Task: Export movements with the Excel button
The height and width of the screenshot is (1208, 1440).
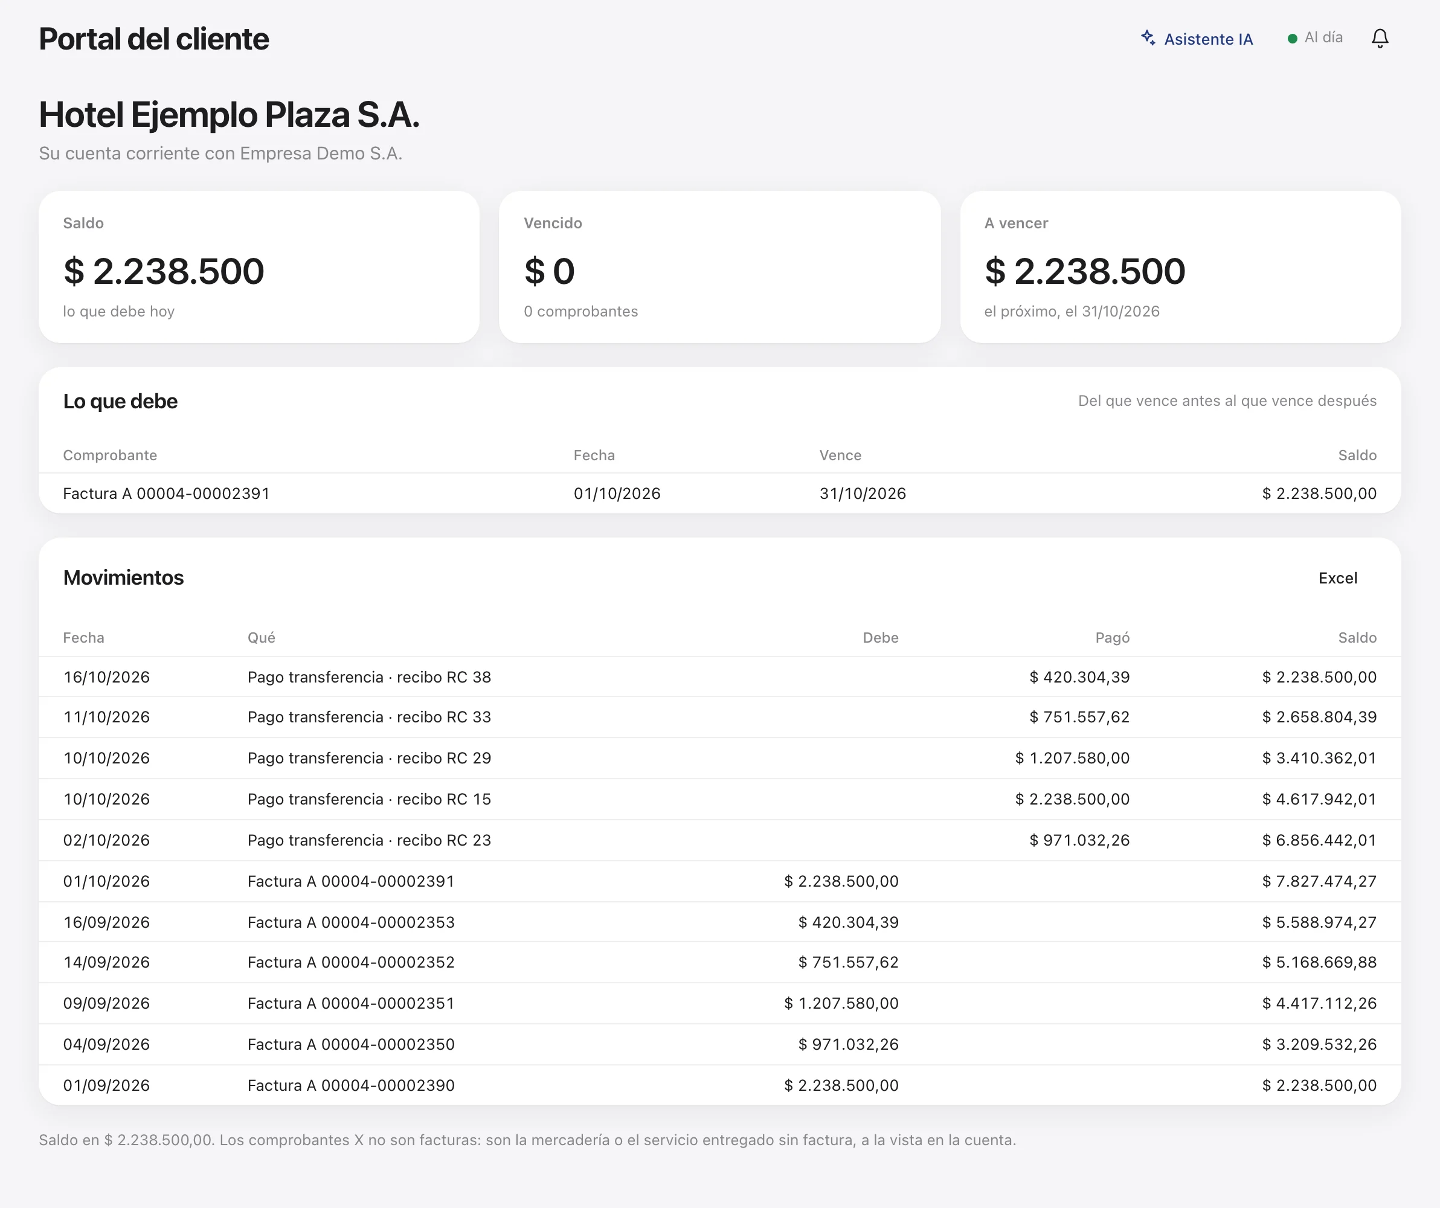Action: click(x=1337, y=578)
